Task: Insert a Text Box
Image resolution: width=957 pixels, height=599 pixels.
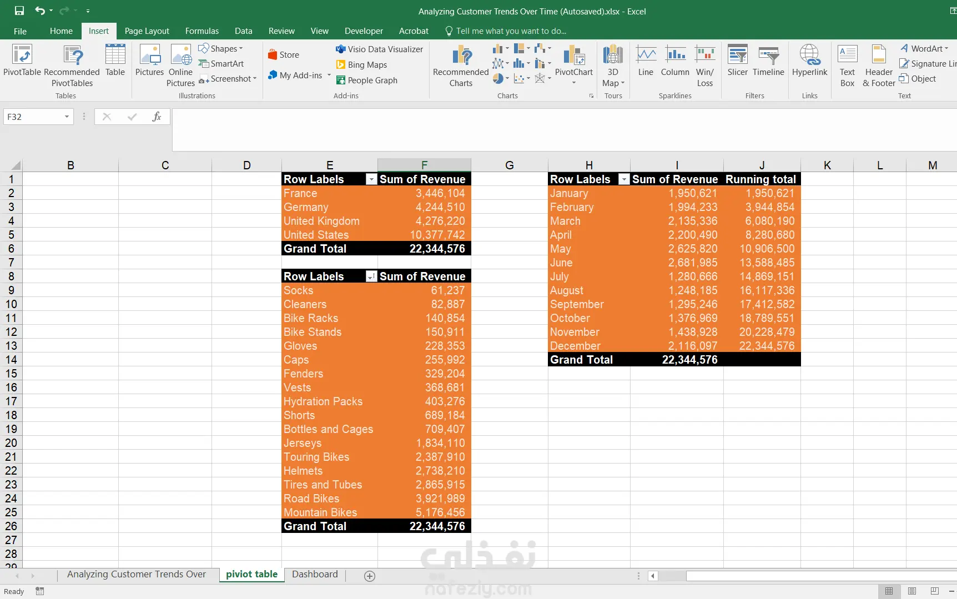Action: pyautogui.click(x=848, y=66)
